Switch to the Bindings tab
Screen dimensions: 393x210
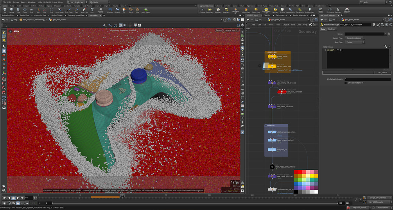click(x=332, y=29)
